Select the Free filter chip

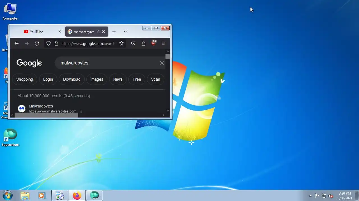(x=137, y=79)
